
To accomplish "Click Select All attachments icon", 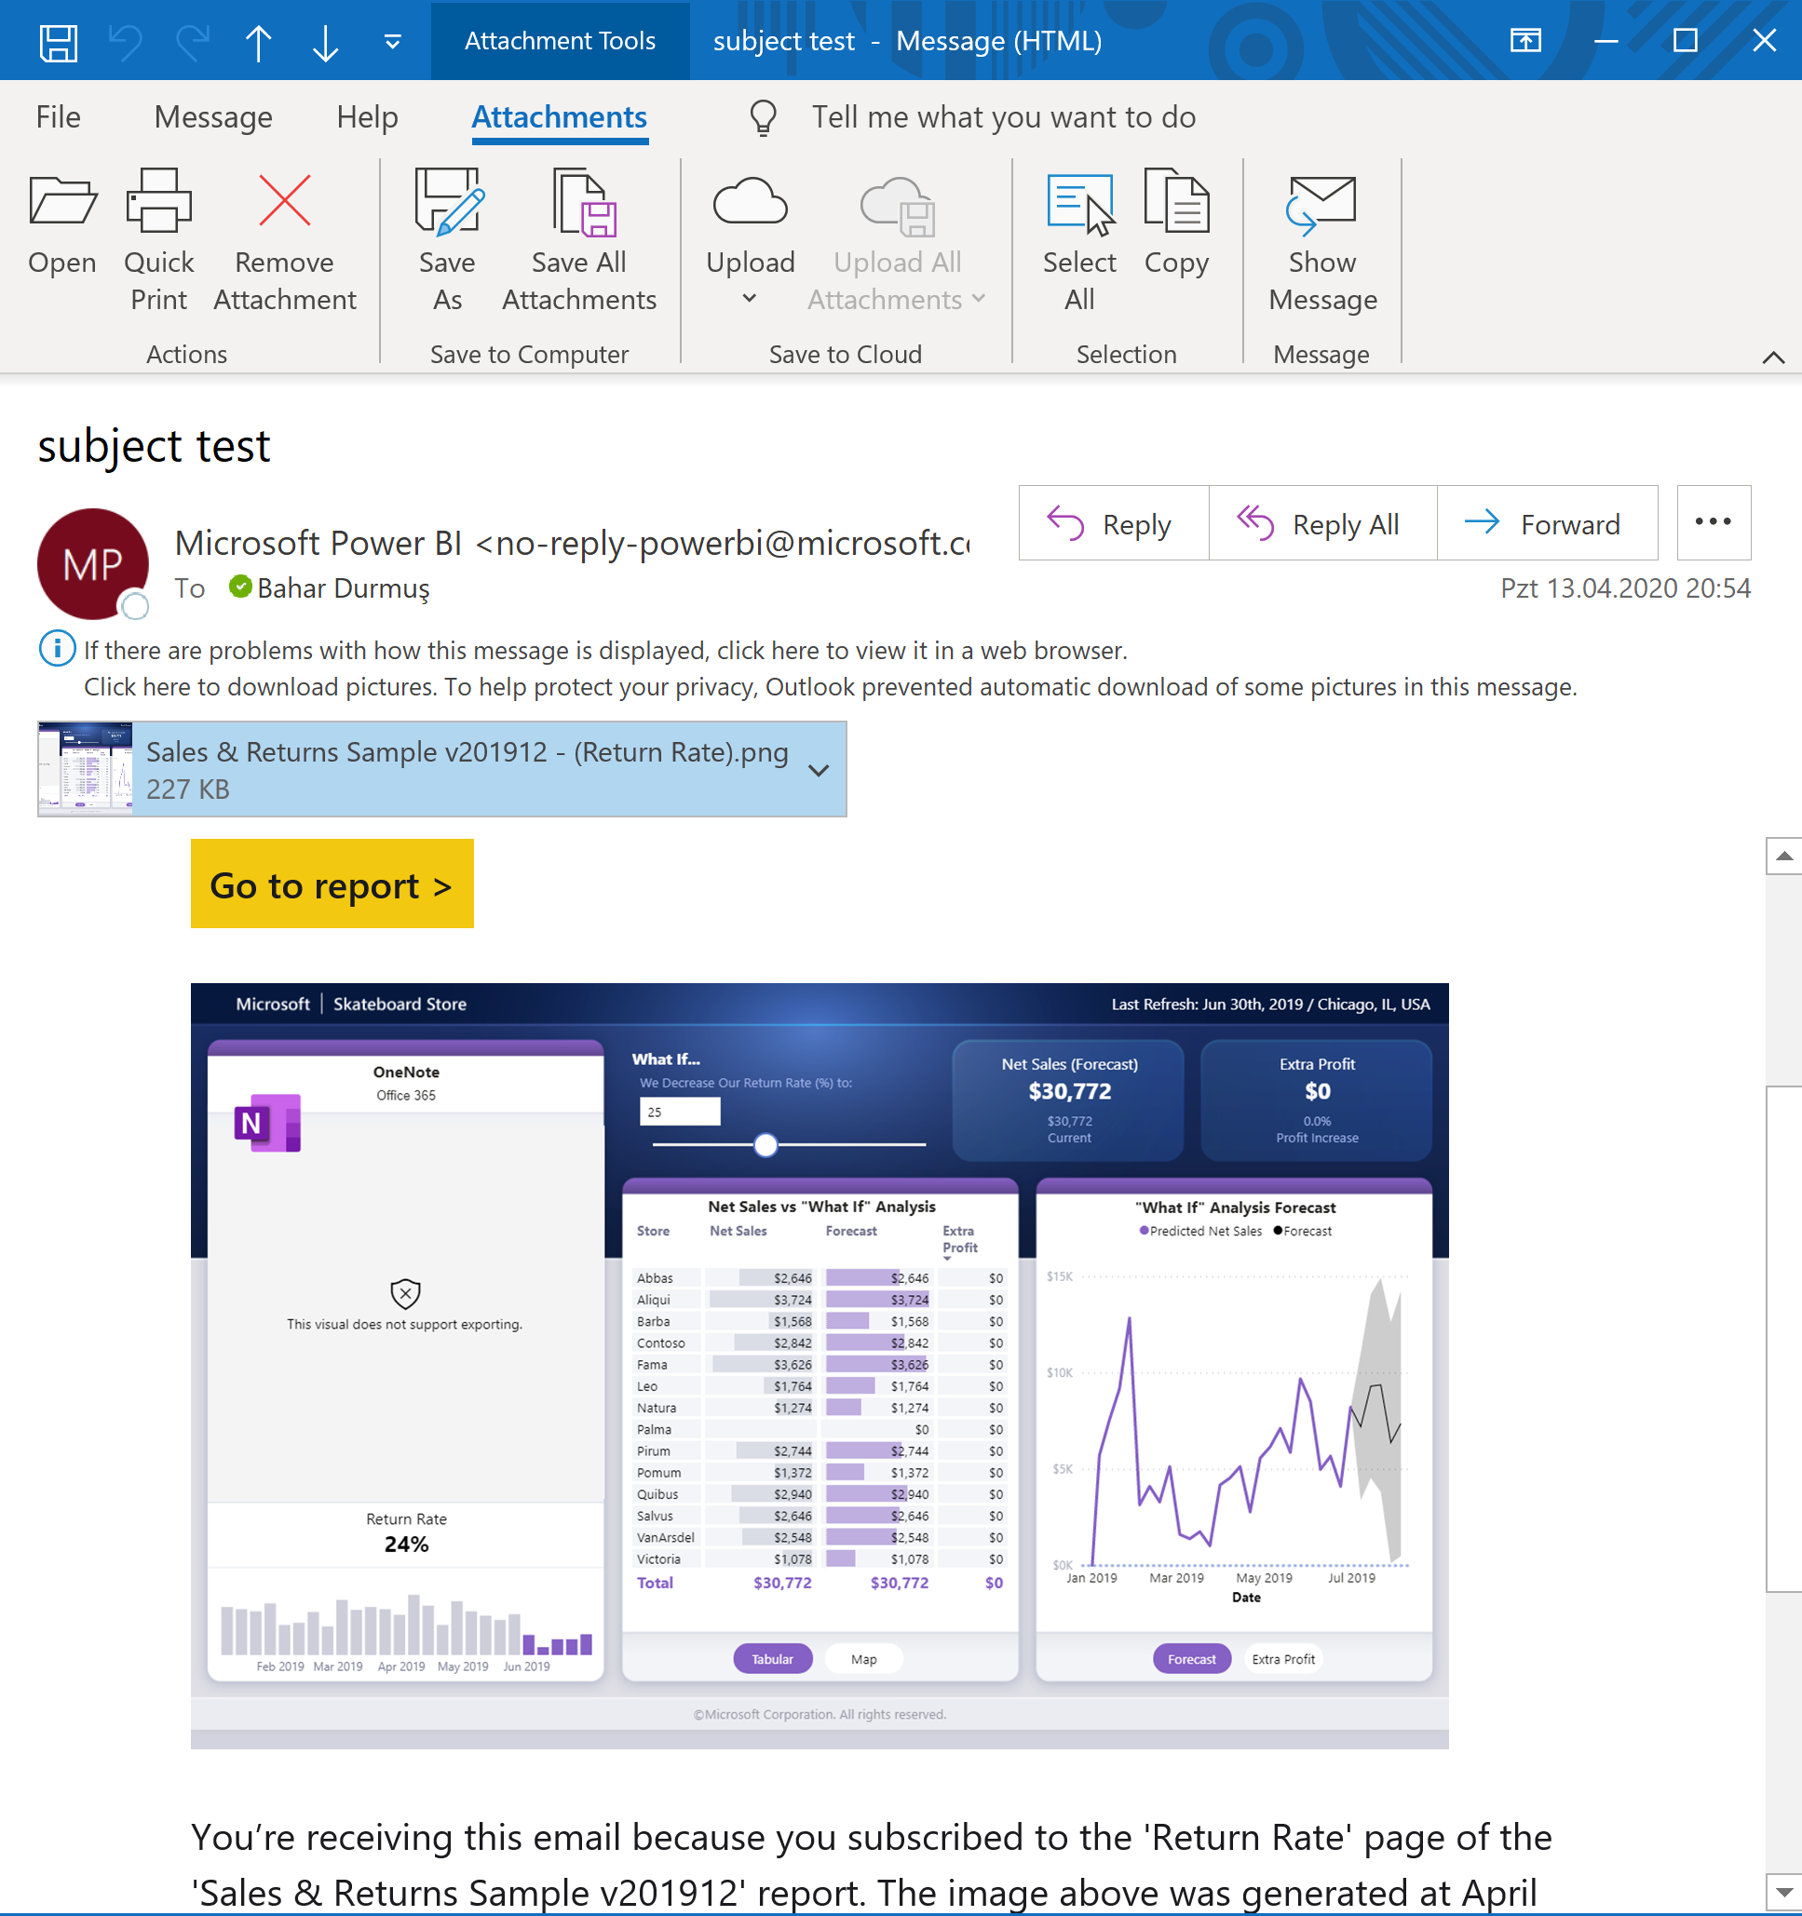I will tap(1079, 241).
